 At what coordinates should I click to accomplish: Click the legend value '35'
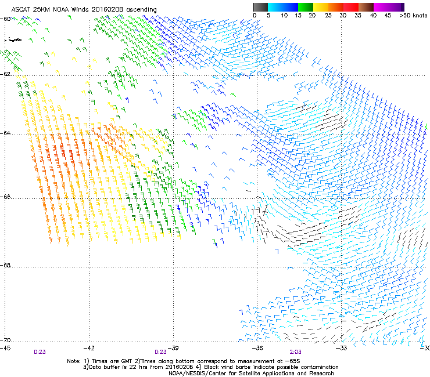[358, 16]
